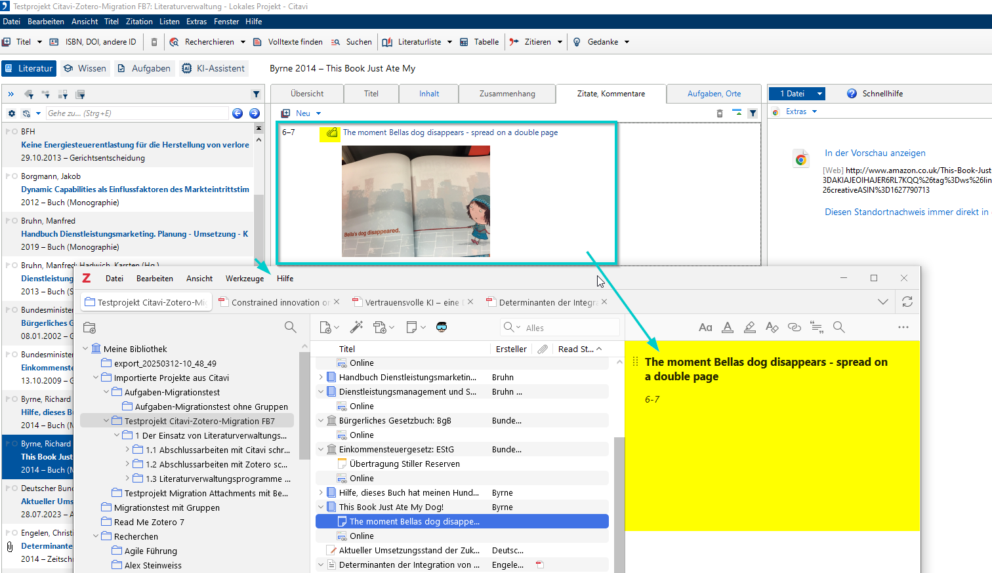The width and height of the screenshot is (992, 573).
Task: Open the Tabelle view in Citavi
Action: 480,42
